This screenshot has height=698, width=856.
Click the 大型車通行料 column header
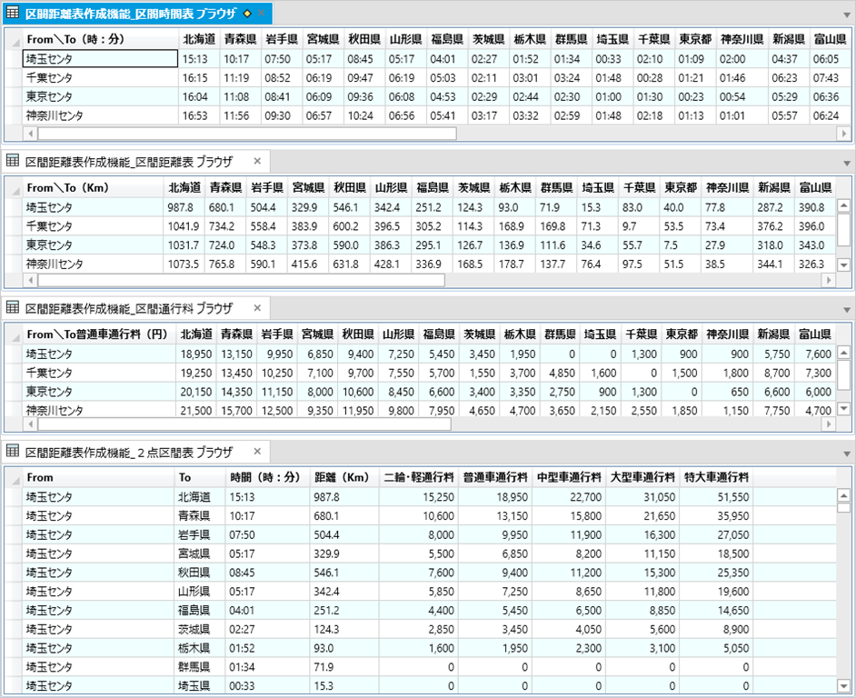pyautogui.click(x=642, y=477)
